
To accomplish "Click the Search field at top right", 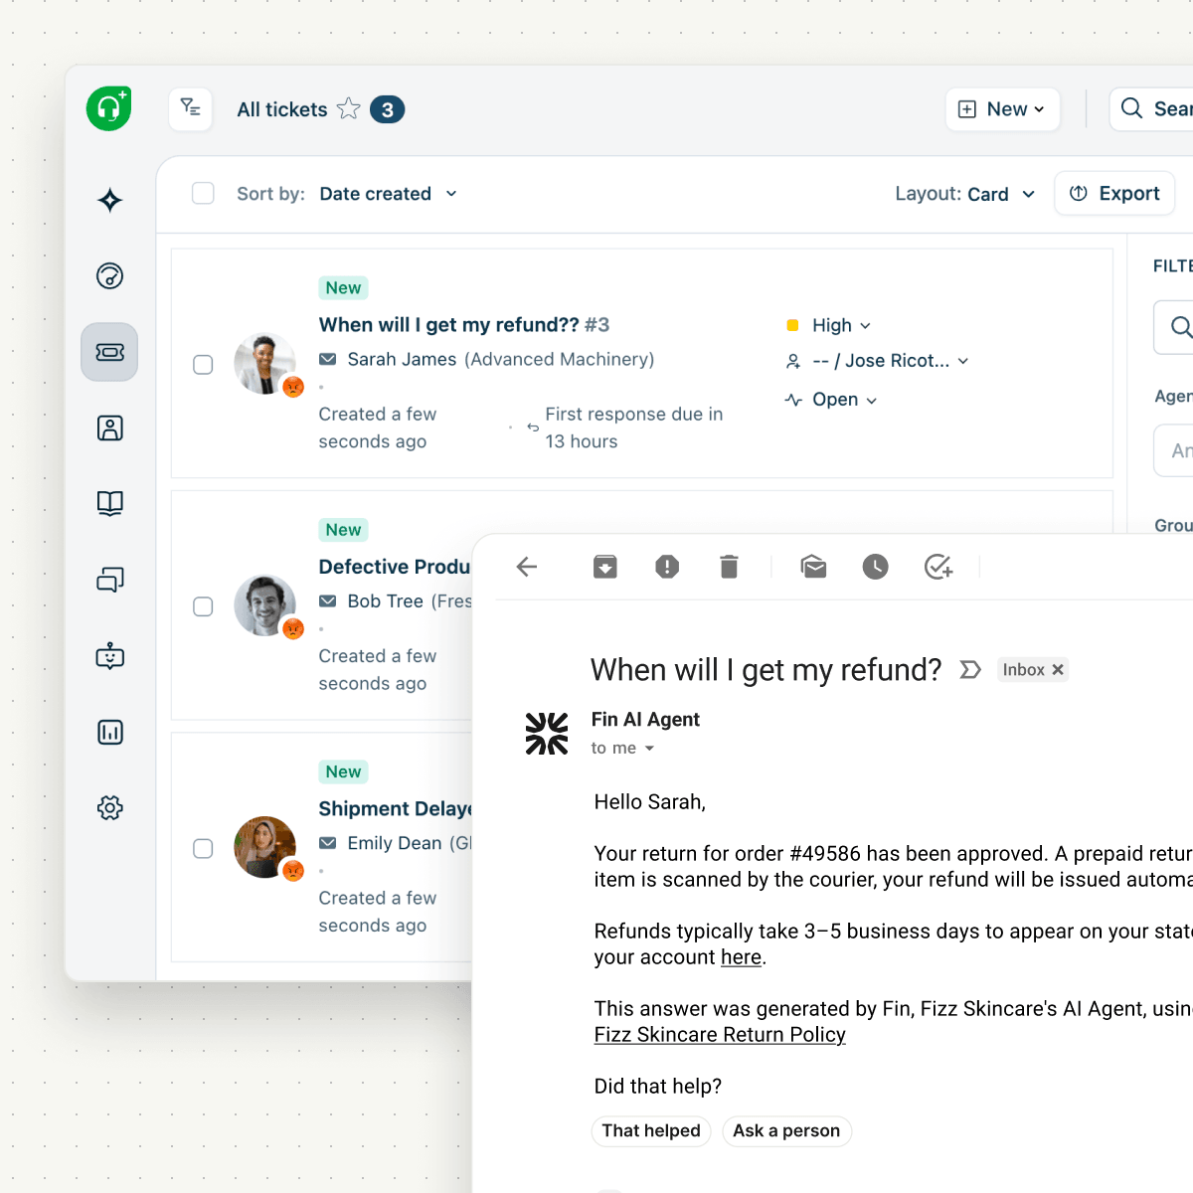I will (x=1153, y=109).
